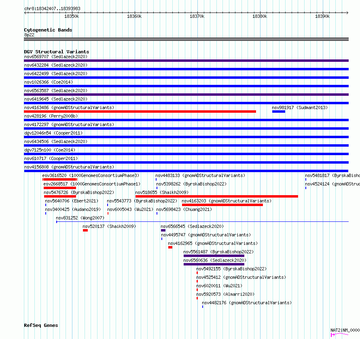Click the chr8:18342407..18393983 coordinates label
The image size is (360, 339).
pos(52,8)
